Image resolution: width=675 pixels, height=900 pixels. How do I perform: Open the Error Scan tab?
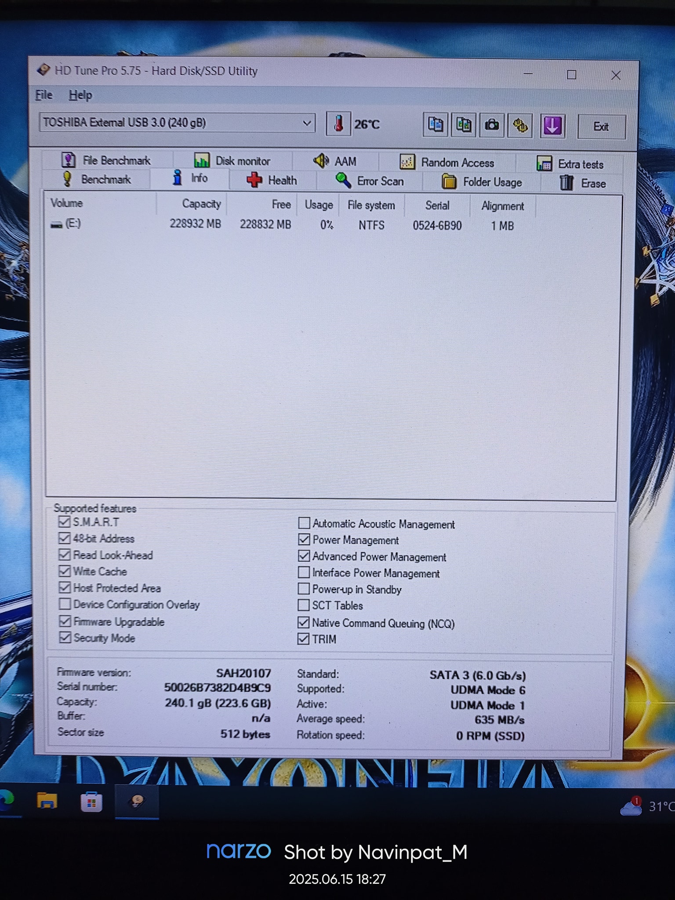pos(369,181)
